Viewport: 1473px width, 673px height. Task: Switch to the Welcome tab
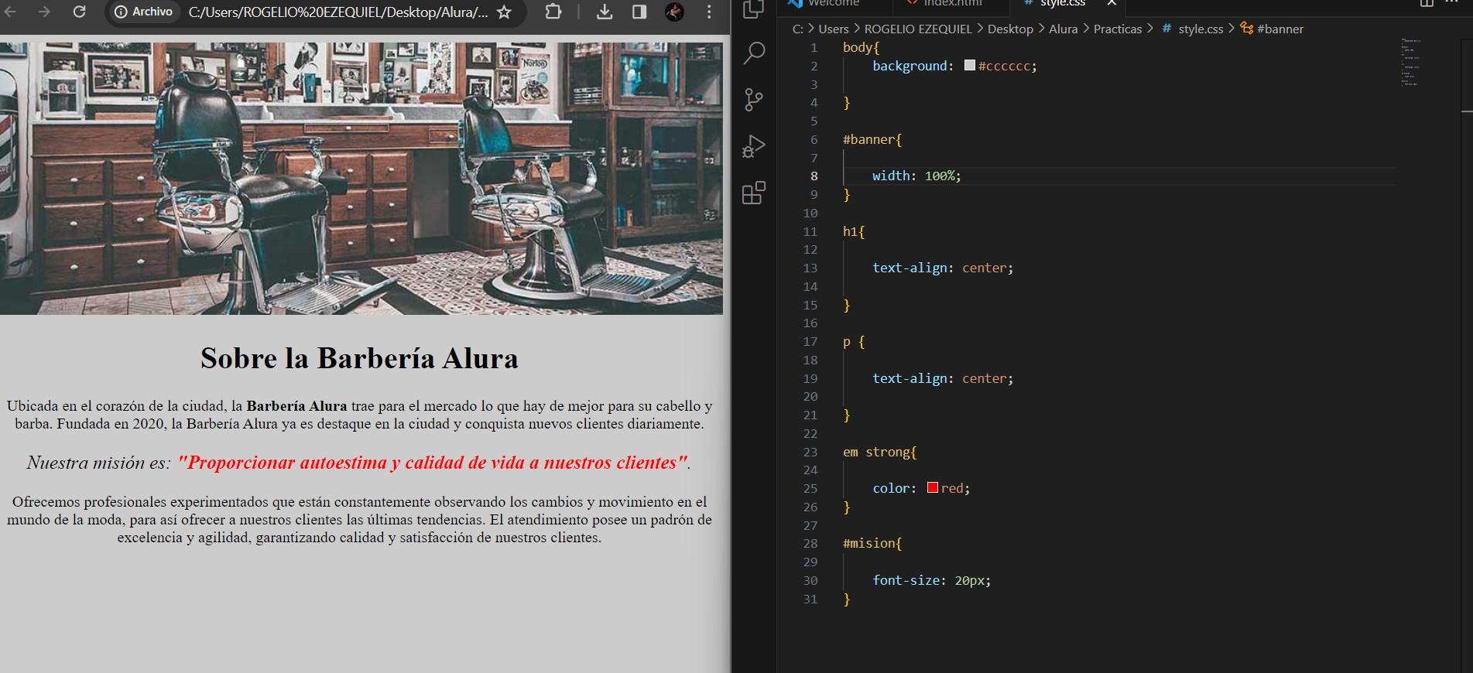click(834, 5)
